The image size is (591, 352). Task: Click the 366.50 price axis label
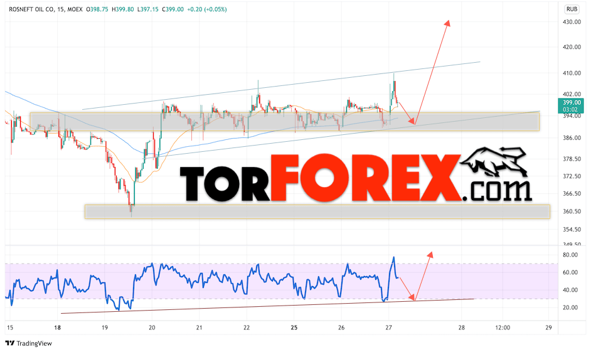[x=572, y=193]
